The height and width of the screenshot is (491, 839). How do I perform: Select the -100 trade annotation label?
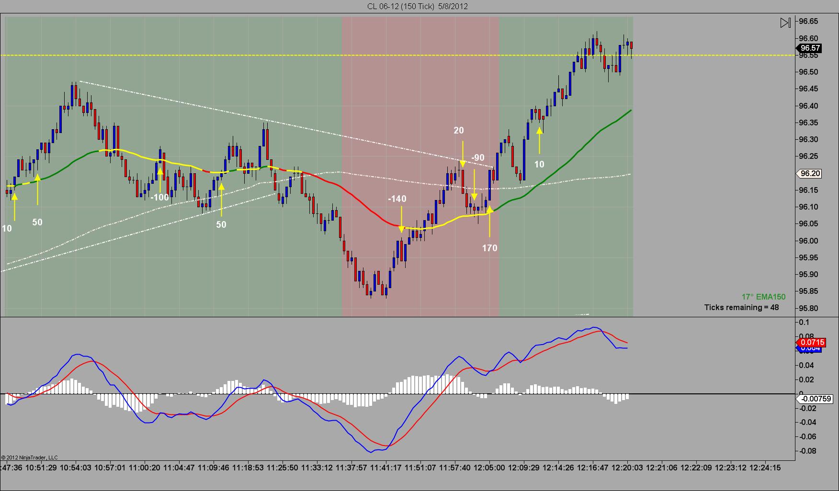tap(160, 197)
